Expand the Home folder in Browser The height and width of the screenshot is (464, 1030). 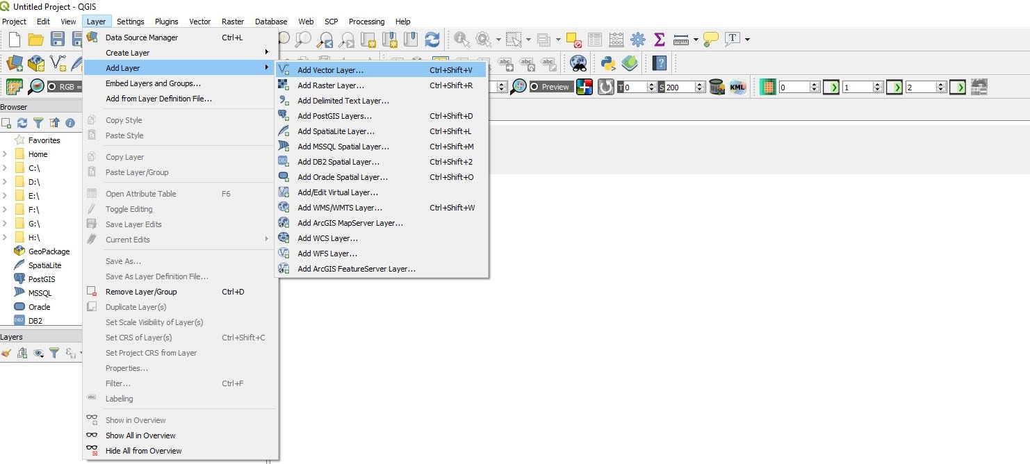(5, 154)
